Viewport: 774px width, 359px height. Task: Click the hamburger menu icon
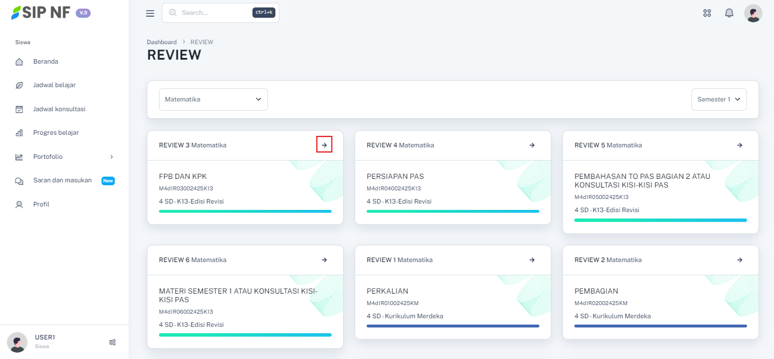point(150,13)
